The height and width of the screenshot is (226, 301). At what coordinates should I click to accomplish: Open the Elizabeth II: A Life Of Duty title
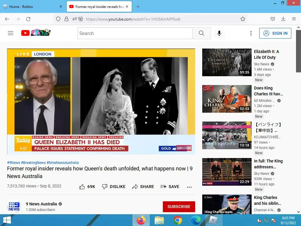tap(266, 54)
